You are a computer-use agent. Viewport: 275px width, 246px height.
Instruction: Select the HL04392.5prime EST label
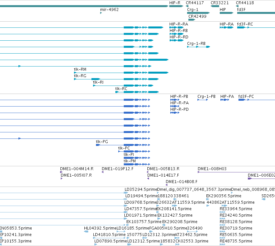[x=100, y=228]
